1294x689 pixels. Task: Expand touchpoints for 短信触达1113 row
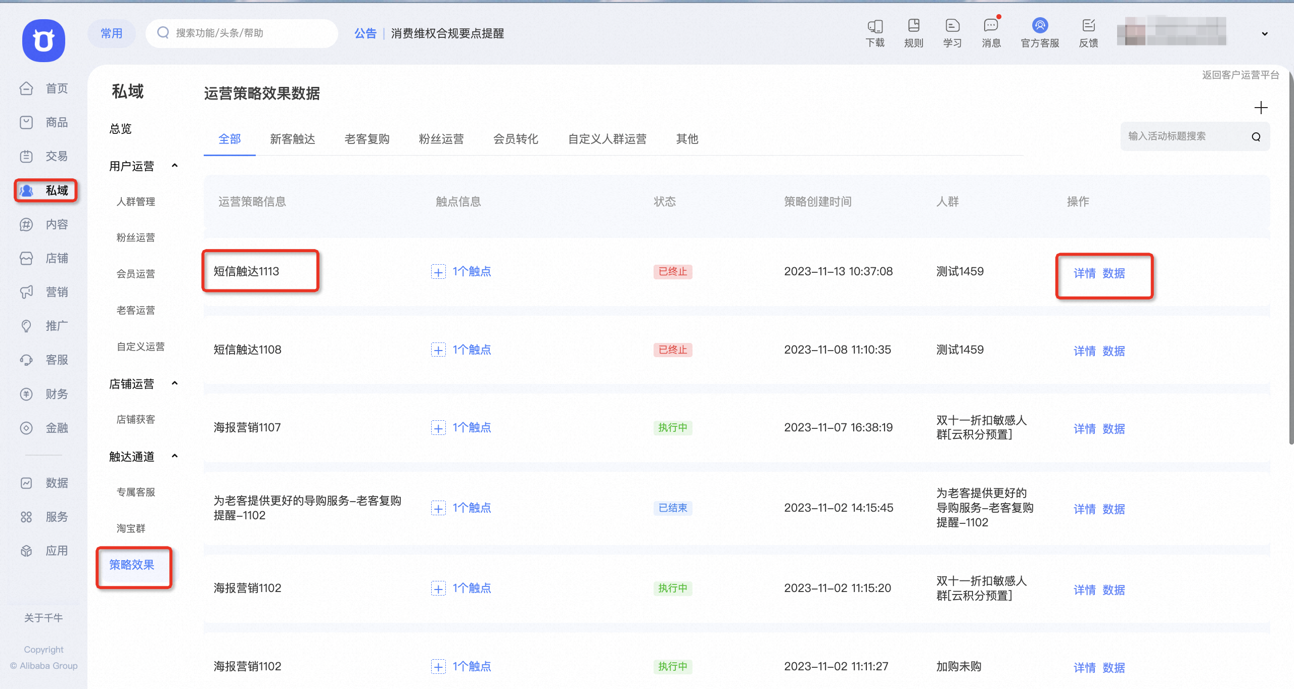coord(438,272)
